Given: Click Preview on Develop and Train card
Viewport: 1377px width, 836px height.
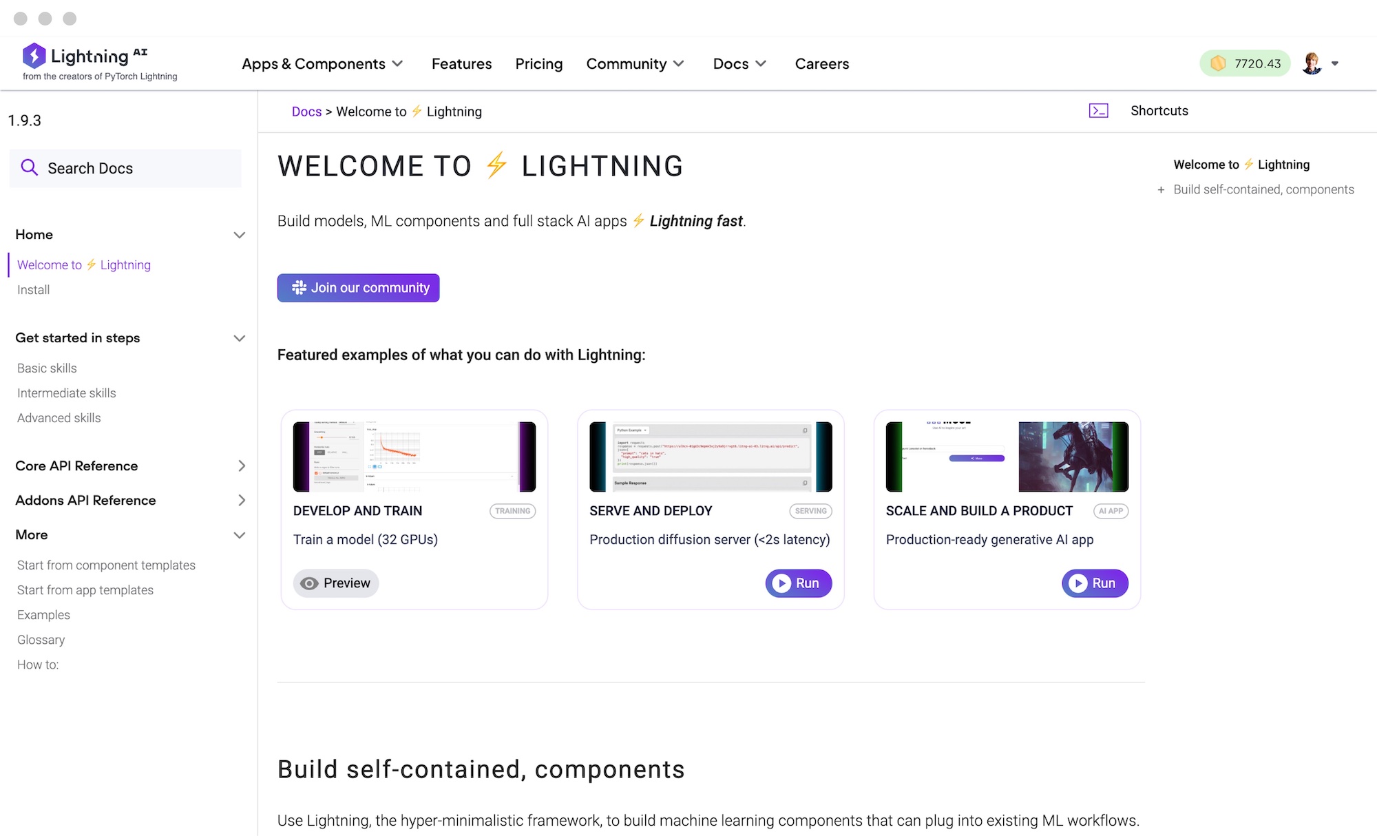Looking at the screenshot, I should (x=336, y=583).
